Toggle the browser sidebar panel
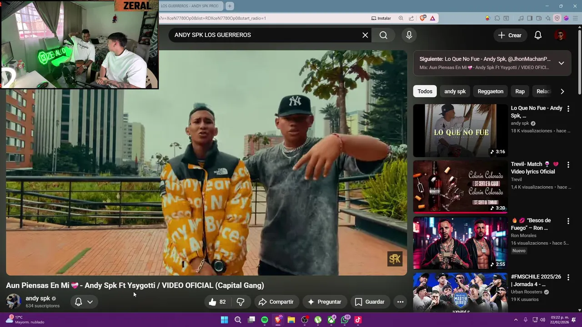Image resolution: width=582 pixels, height=327 pixels. point(530,18)
